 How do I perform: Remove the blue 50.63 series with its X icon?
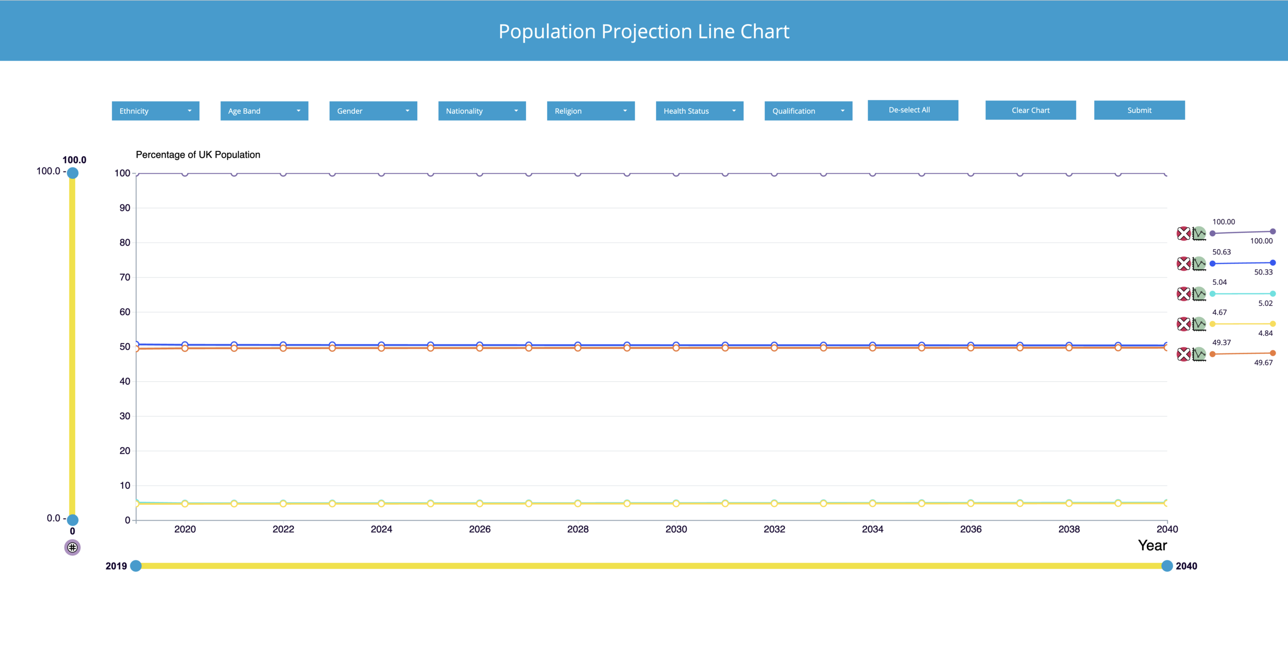1183,264
